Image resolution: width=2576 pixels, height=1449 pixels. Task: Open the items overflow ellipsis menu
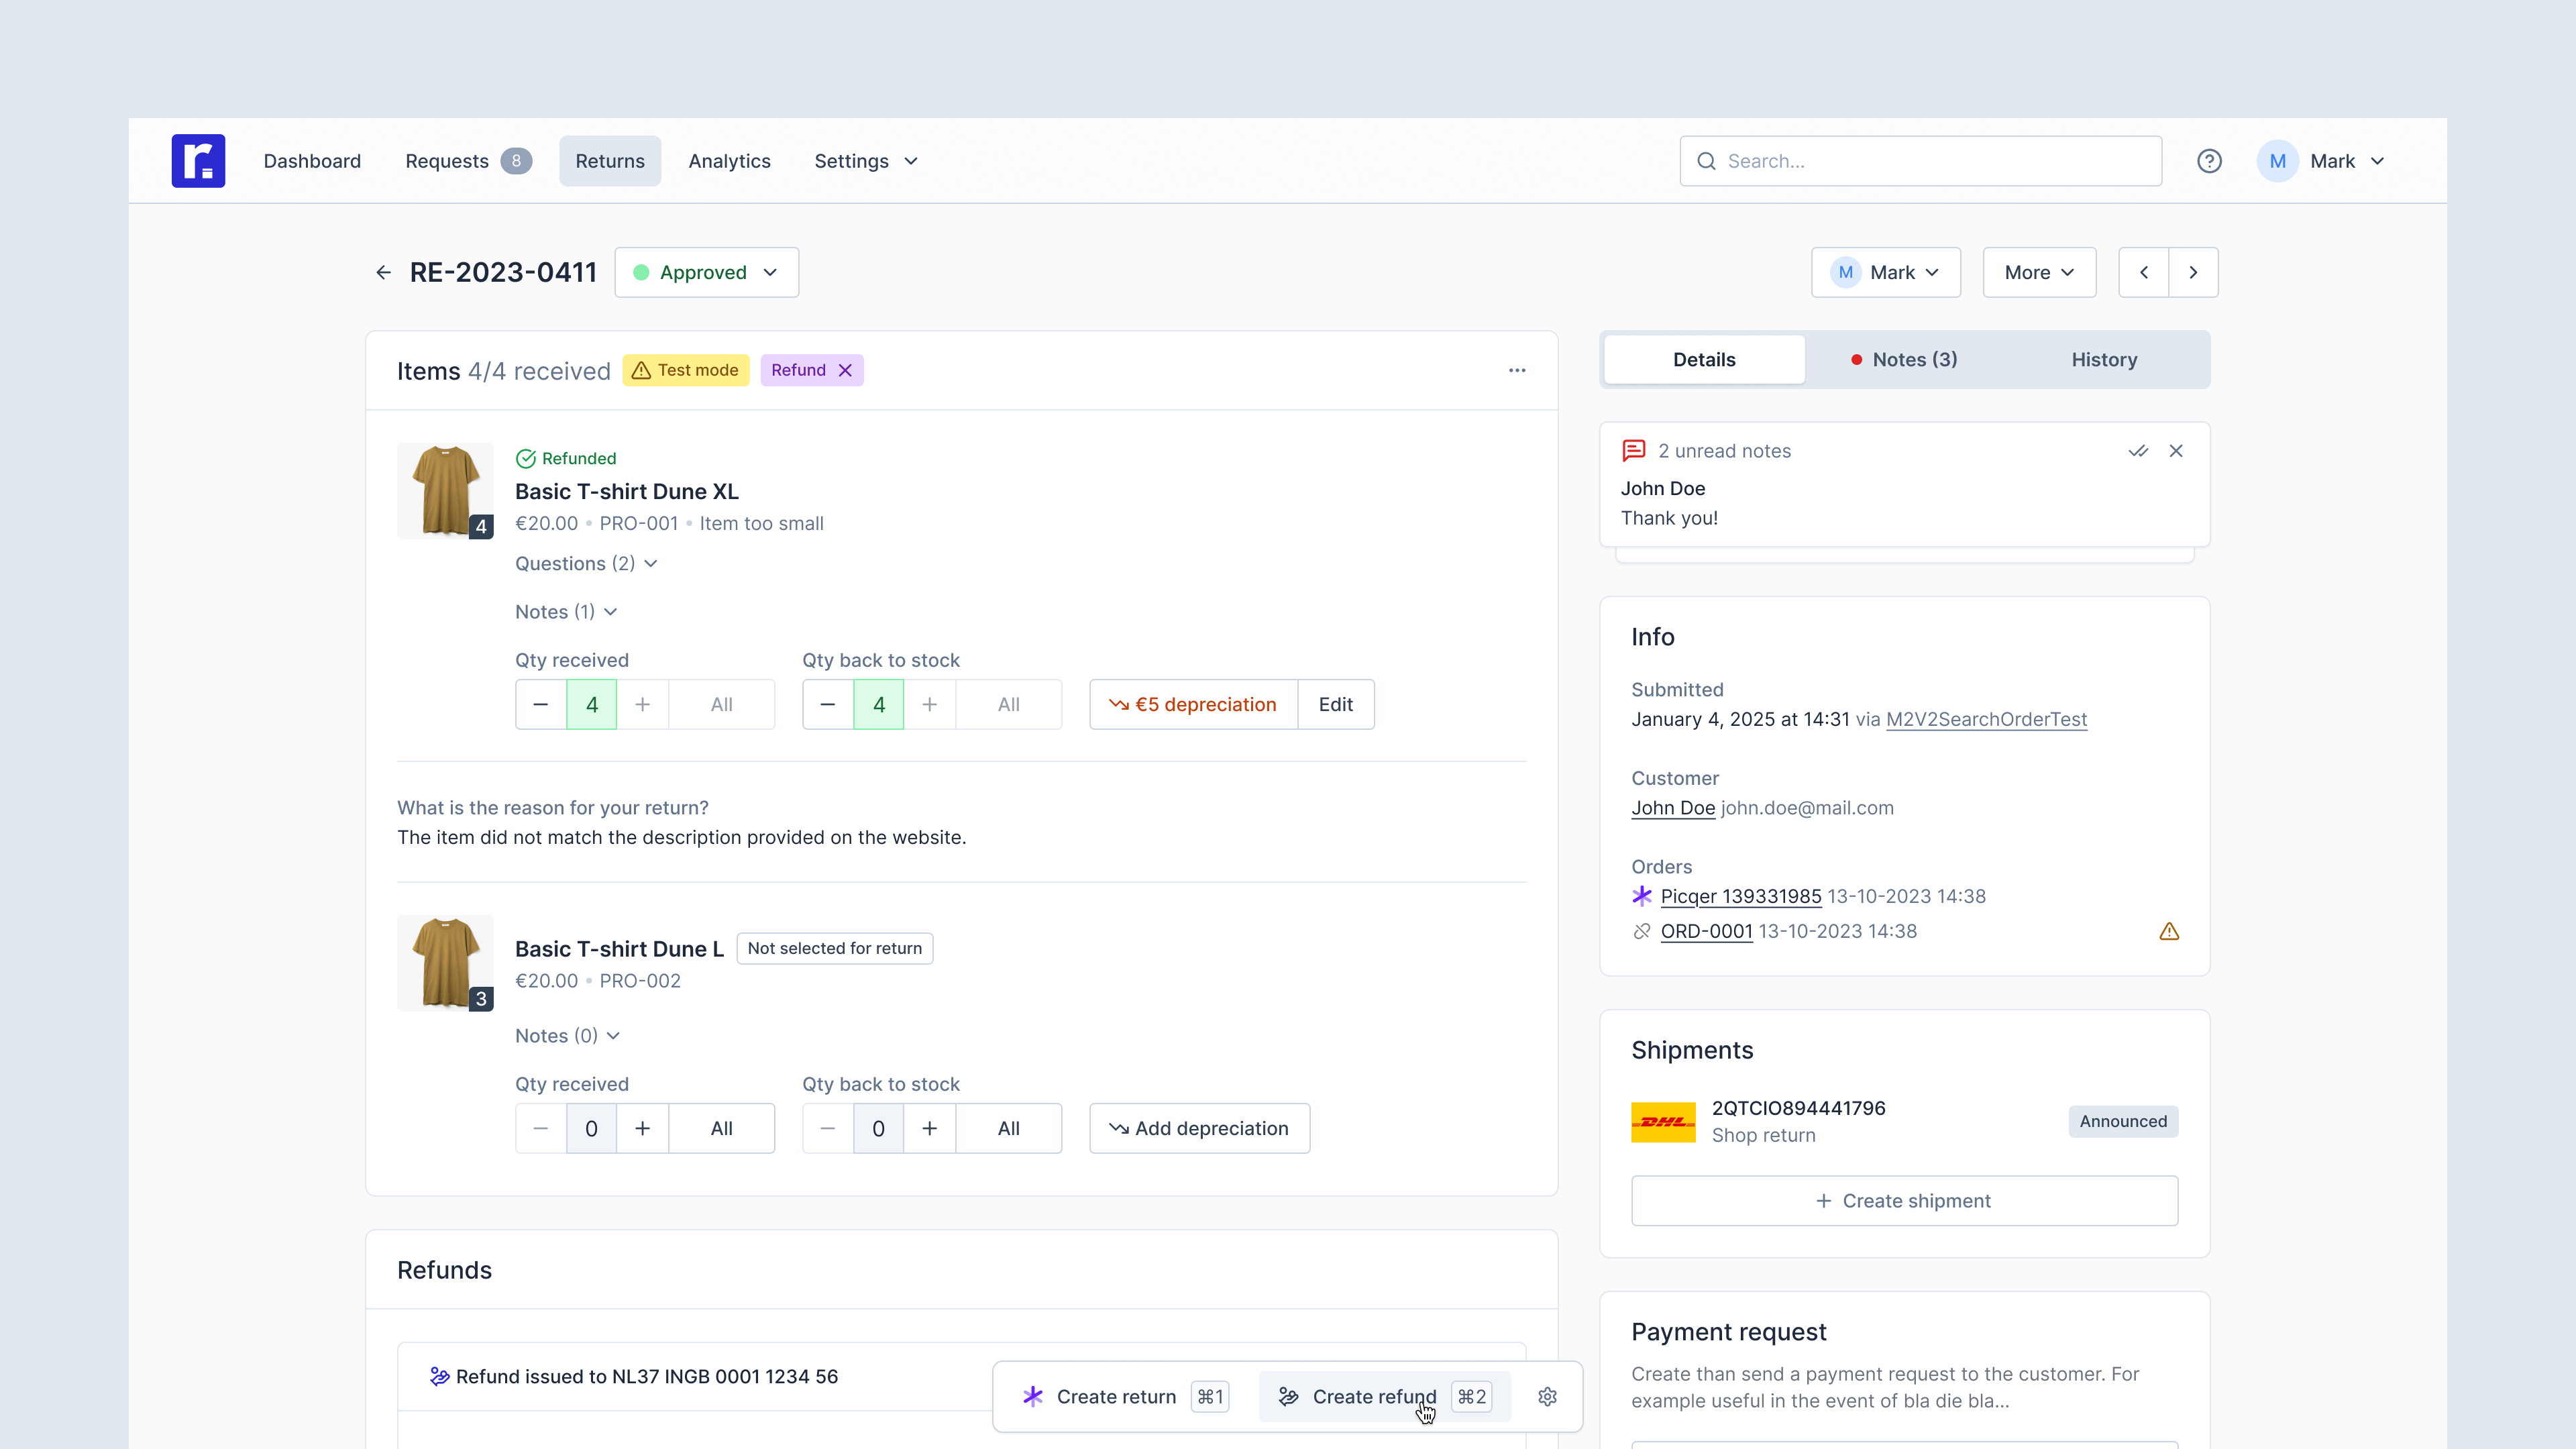pyautogui.click(x=1517, y=370)
